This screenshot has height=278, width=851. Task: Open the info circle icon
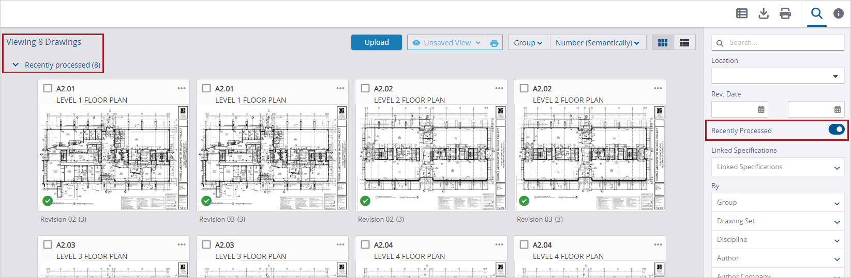tap(839, 13)
